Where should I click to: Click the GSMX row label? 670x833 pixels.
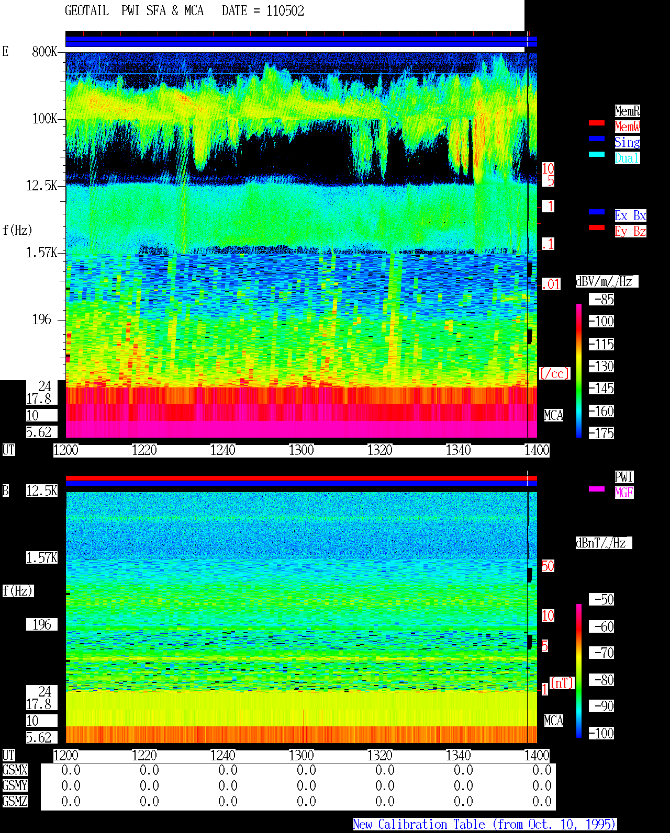[x=15, y=770]
